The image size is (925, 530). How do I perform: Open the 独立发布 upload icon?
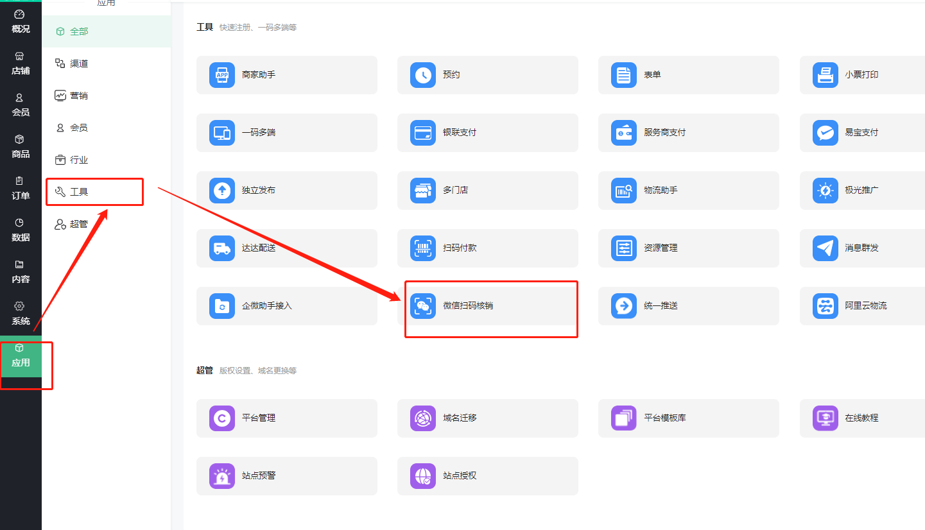coord(222,191)
